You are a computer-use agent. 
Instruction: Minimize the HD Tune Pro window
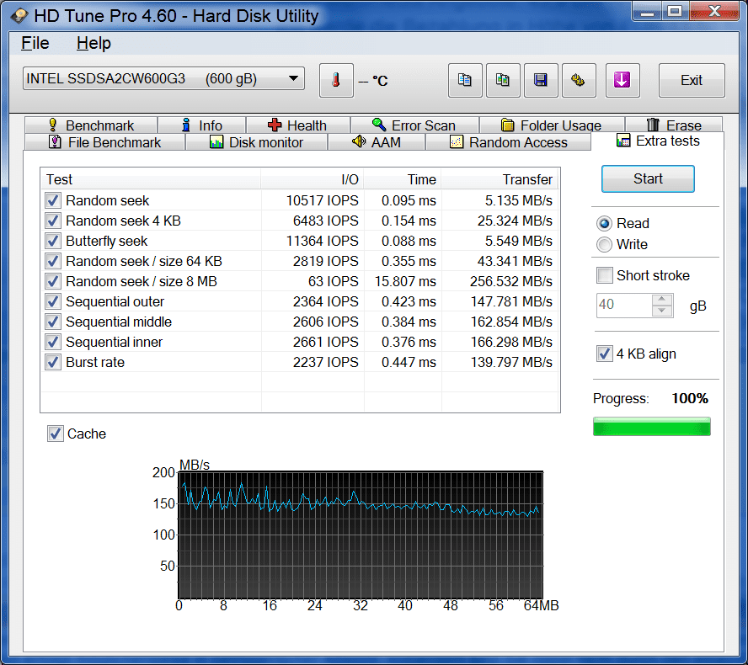(x=648, y=12)
